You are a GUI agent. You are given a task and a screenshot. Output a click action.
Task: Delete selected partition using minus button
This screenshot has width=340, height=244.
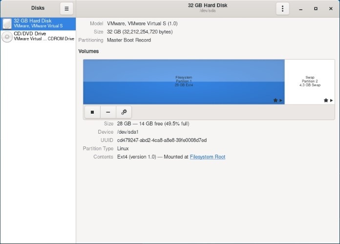108,112
